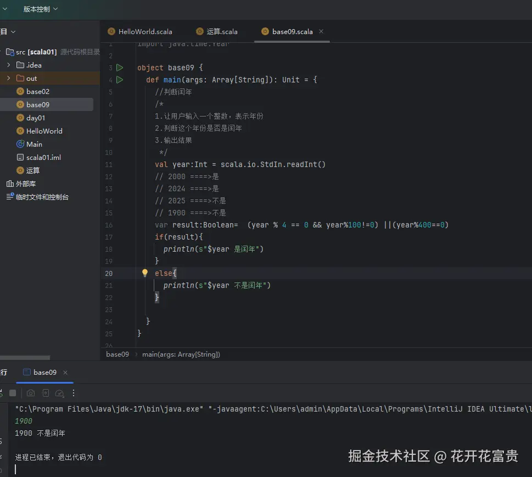Expand the .idea folder
Image resolution: width=532 pixels, height=477 pixels.
(9, 65)
